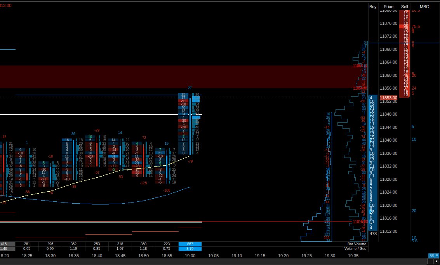Click the highlighted volume per second 3.79

(190, 248)
